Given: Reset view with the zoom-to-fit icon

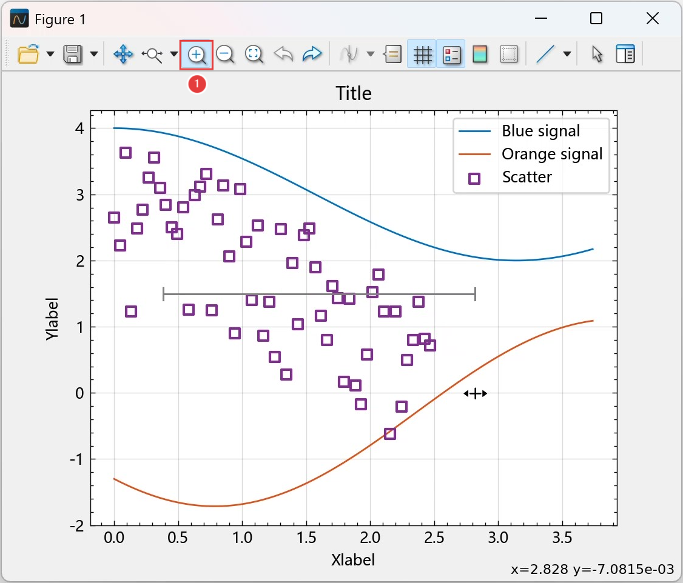Looking at the screenshot, I should coord(254,55).
